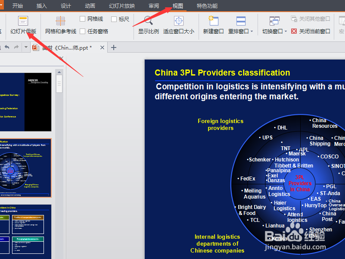Expand the 重排窗口 dropdown arrow
This screenshot has width=345, height=259.
click(252, 32)
